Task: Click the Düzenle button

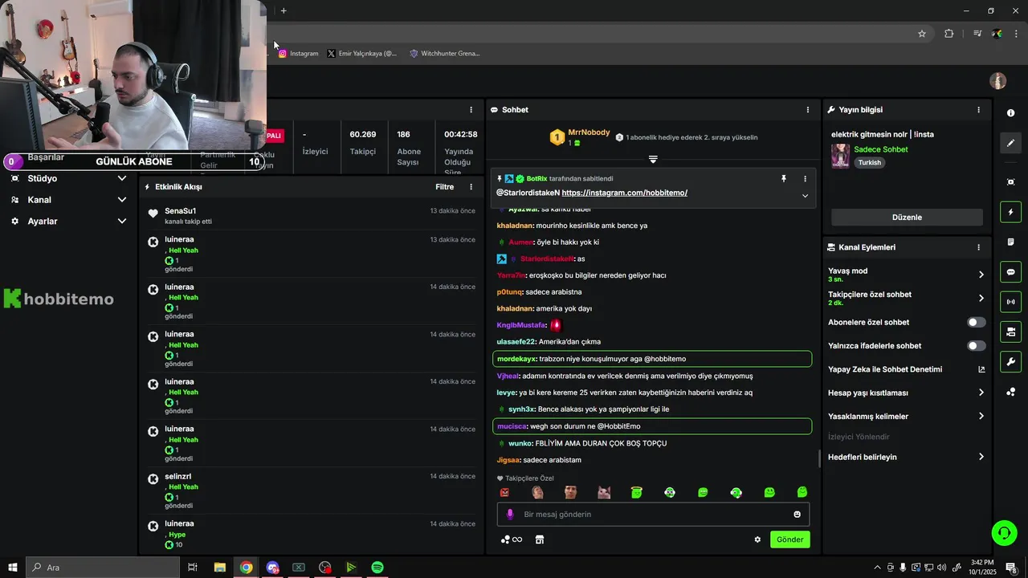Action: tap(907, 218)
